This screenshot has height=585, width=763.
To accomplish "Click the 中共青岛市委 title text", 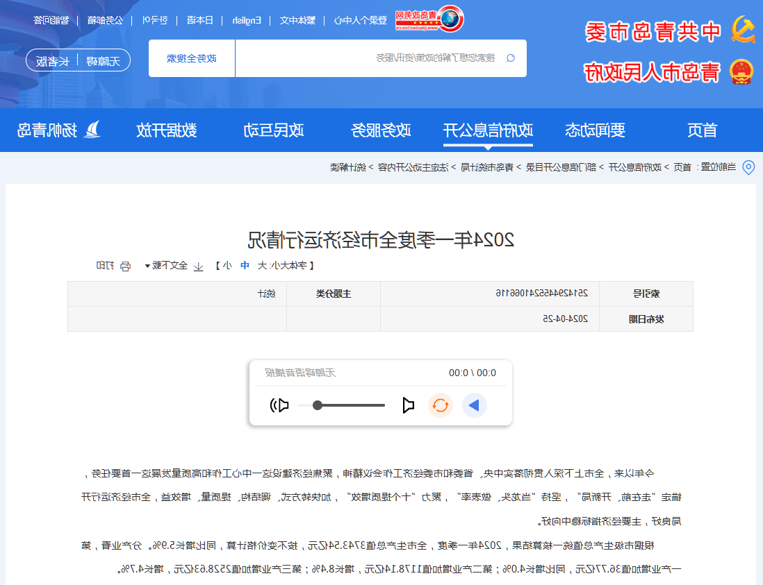I will pyautogui.click(x=653, y=32).
